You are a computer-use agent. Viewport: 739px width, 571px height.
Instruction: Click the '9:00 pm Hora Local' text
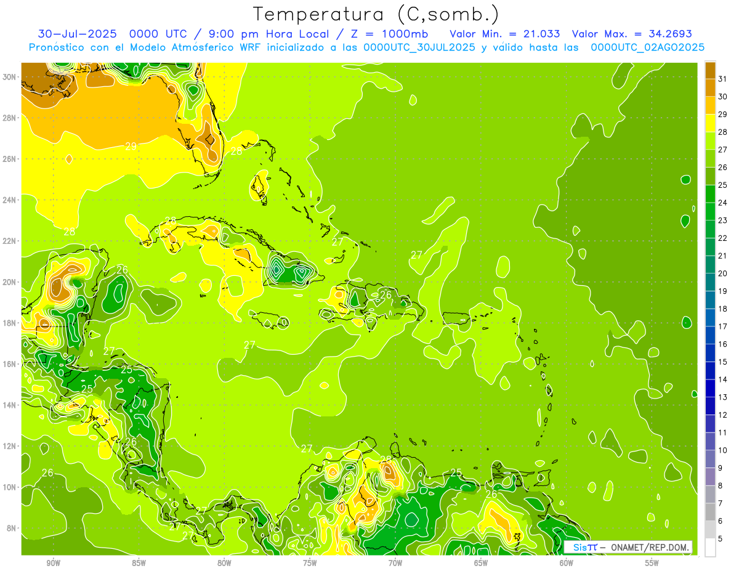click(x=271, y=34)
